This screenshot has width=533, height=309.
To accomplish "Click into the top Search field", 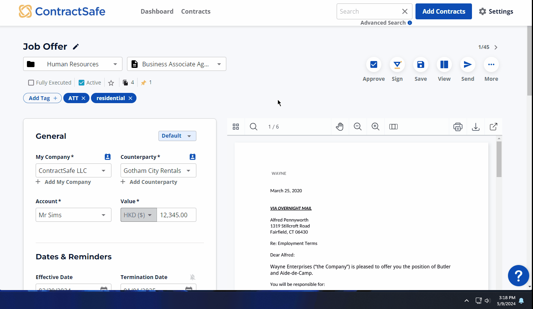I will pyautogui.click(x=368, y=11).
